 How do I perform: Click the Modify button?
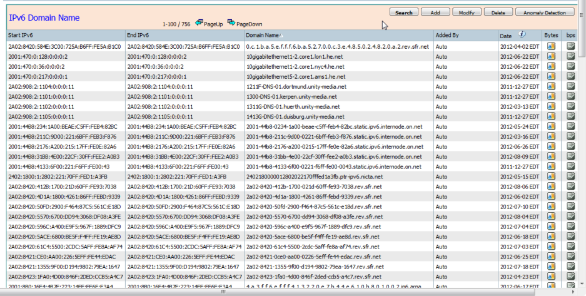pos(467,13)
